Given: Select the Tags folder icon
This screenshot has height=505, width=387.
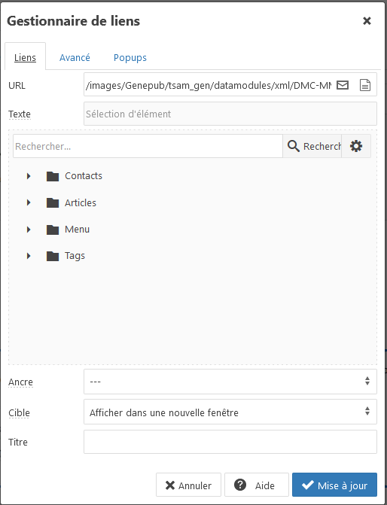Looking at the screenshot, I should pos(53,256).
